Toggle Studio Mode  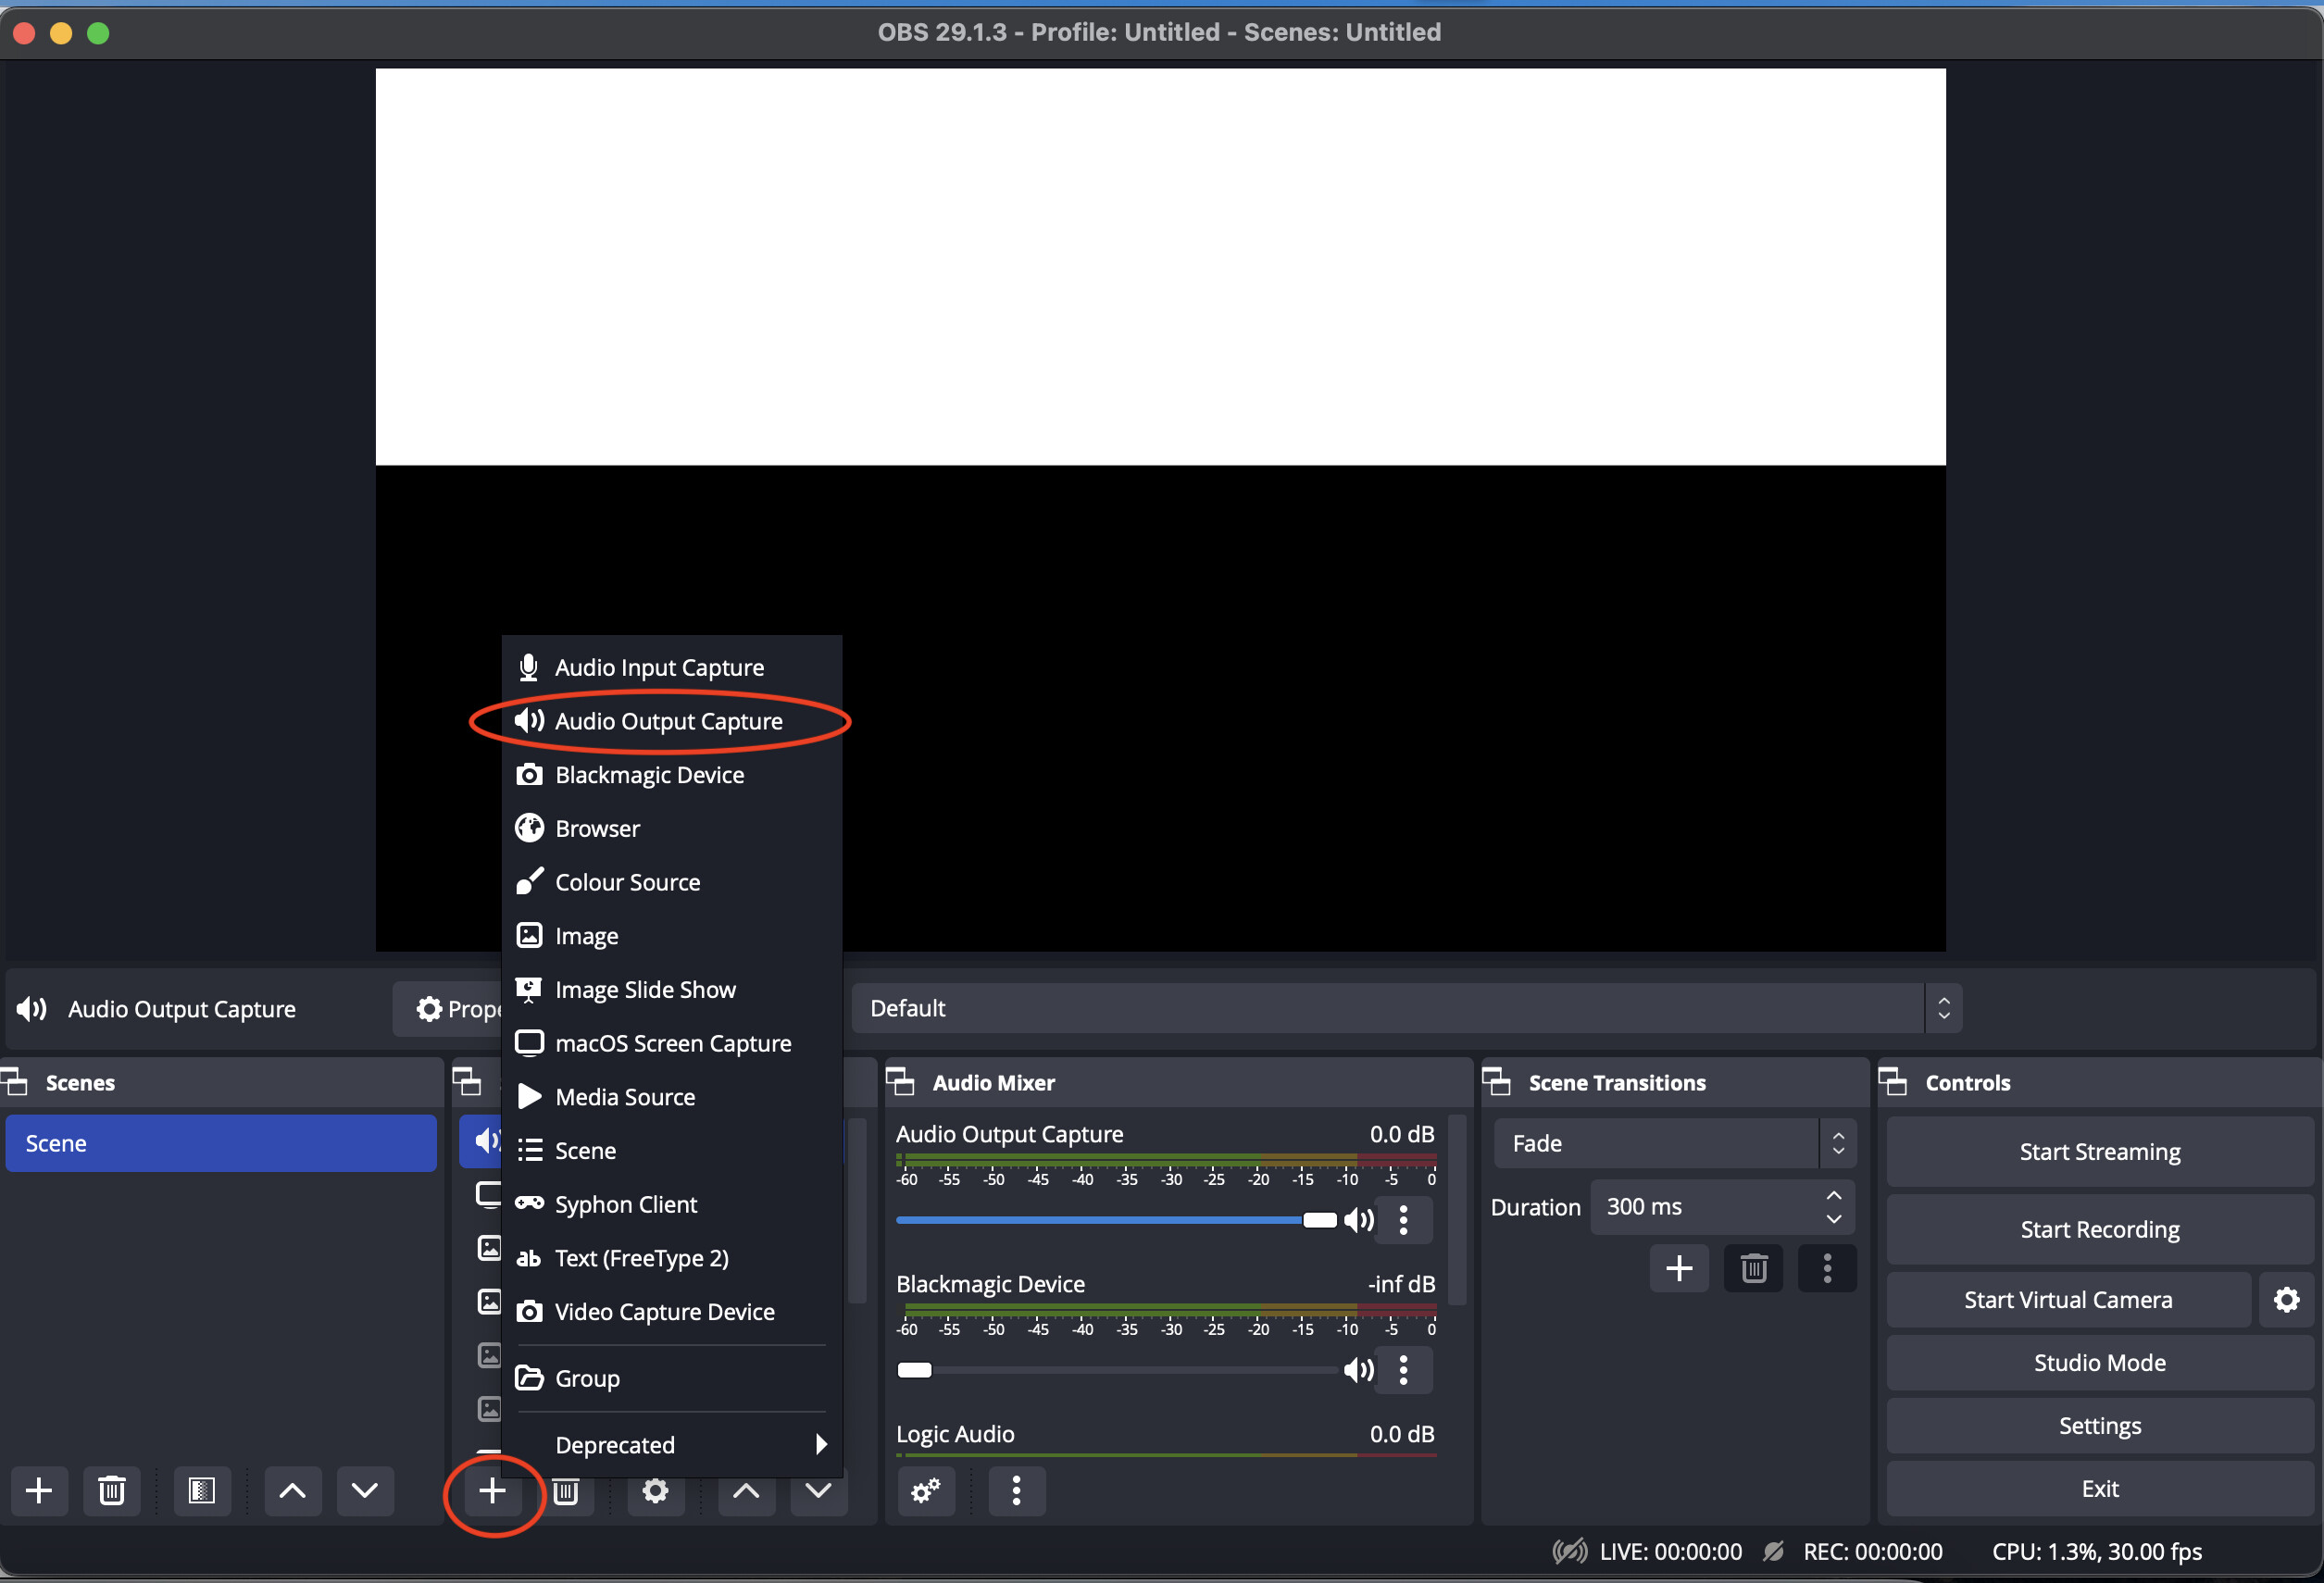click(x=2099, y=1363)
